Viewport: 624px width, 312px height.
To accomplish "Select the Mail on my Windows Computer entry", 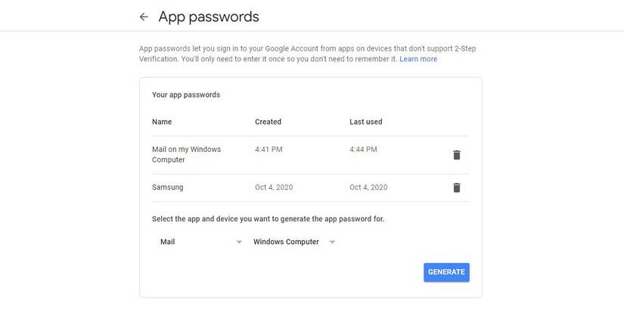I will pyautogui.click(x=186, y=154).
